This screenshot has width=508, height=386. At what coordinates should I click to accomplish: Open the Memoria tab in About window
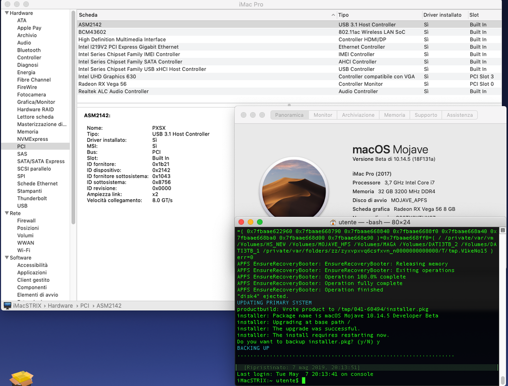395,115
